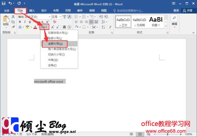Click the Grow Font icon

(x=53, y=27)
